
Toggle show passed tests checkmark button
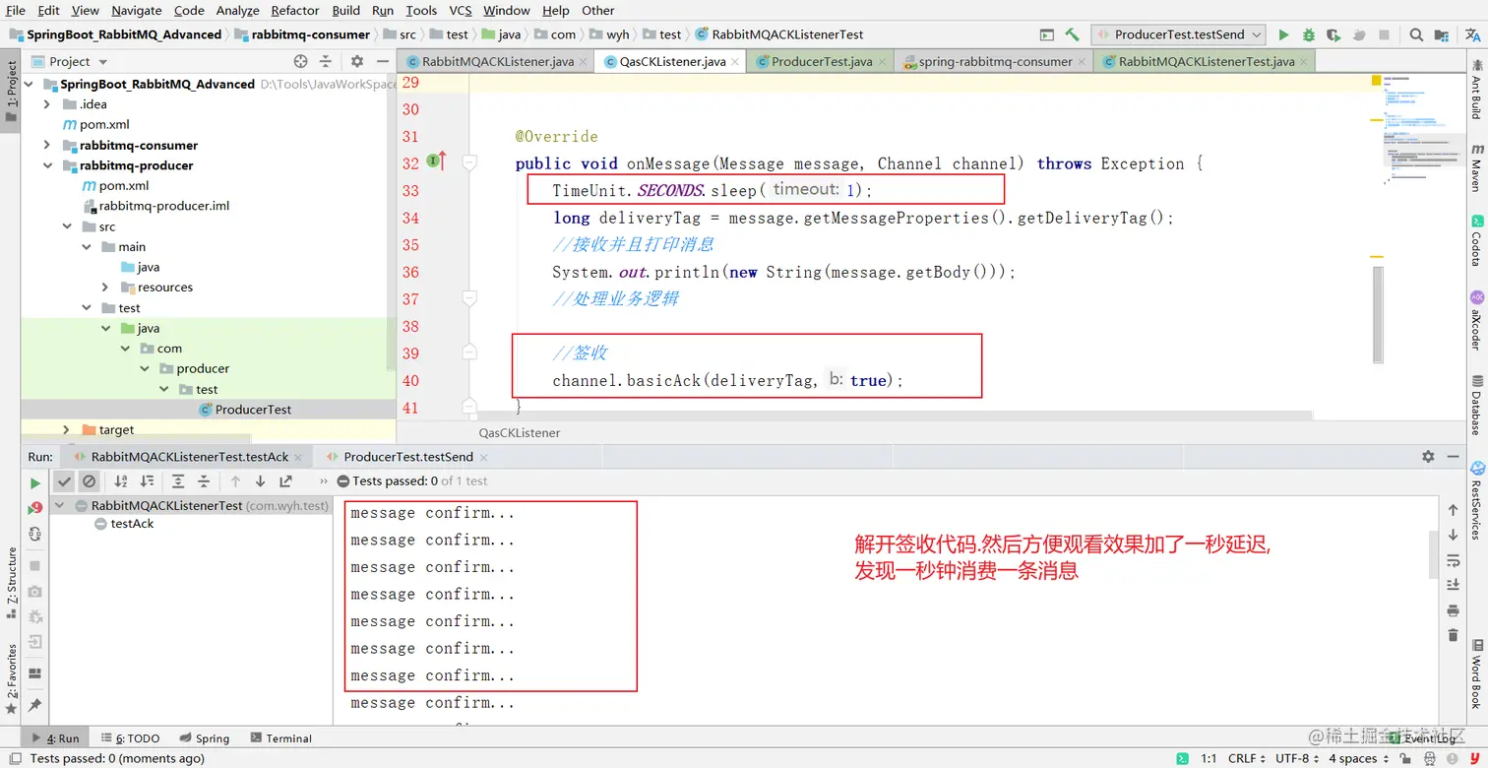(64, 481)
